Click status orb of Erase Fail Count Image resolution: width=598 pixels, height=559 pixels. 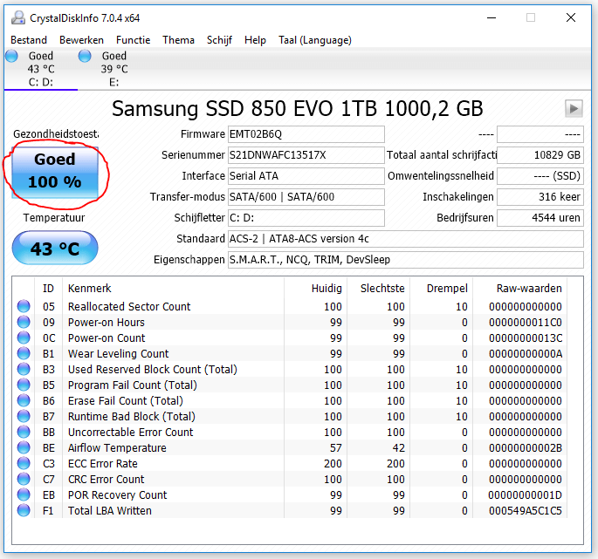coord(24,400)
